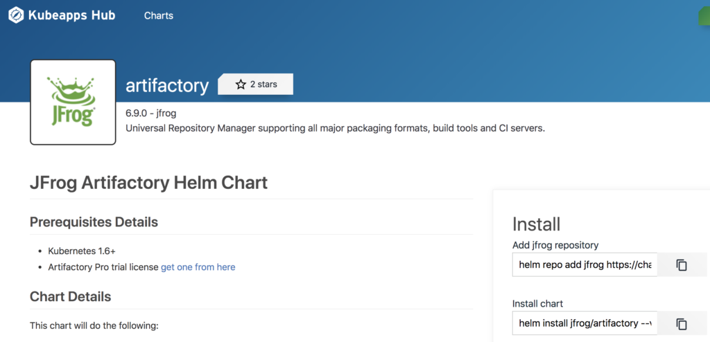Image resolution: width=710 pixels, height=342 pixels.
Task: Star the artifactory chart via 2 stars button
Action: [256, 84]
